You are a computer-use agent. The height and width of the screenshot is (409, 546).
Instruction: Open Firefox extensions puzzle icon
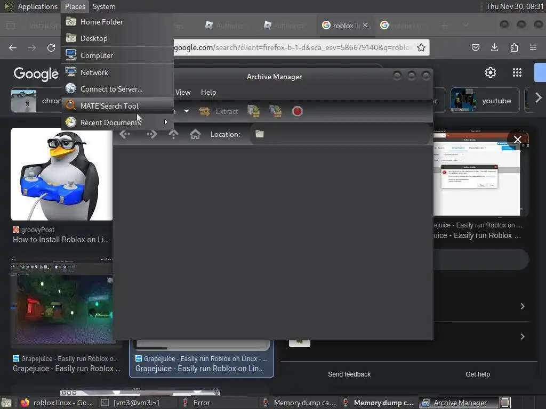[x=514, y=47]
